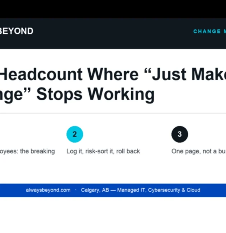Click the white area below blue footer
Viewport: 226px width, 233px height.
coord(113,215)
